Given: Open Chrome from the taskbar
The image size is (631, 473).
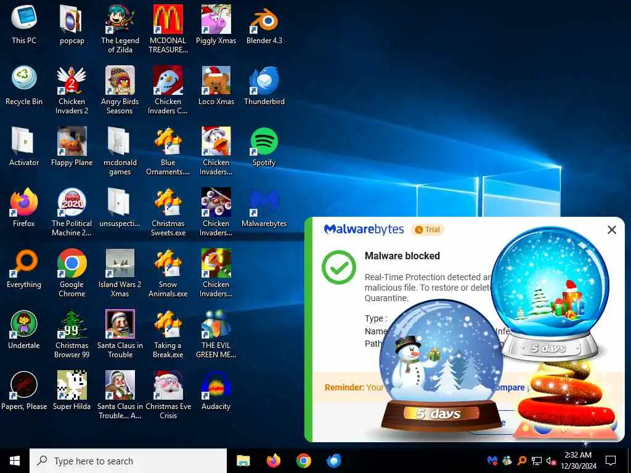Looking at the screenshot, I should [303, 461].
